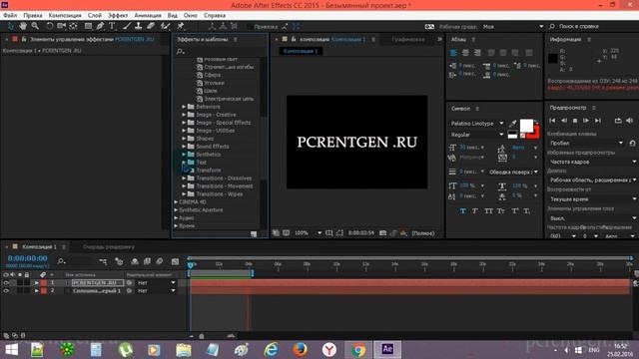Click the white fill color swatch
Viewport: 639px width, 359px height.
(x=526, y=126)
